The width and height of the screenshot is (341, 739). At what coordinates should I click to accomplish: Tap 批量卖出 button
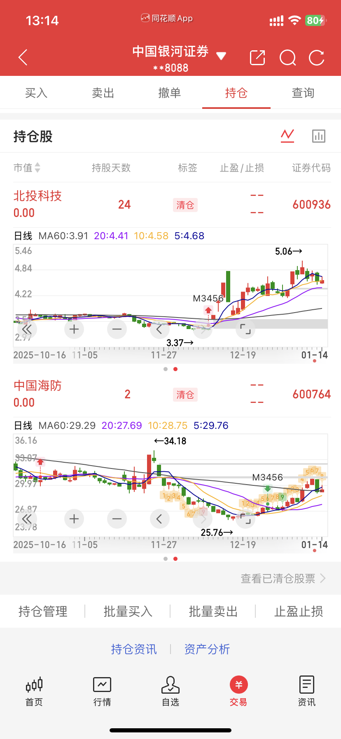213,611
